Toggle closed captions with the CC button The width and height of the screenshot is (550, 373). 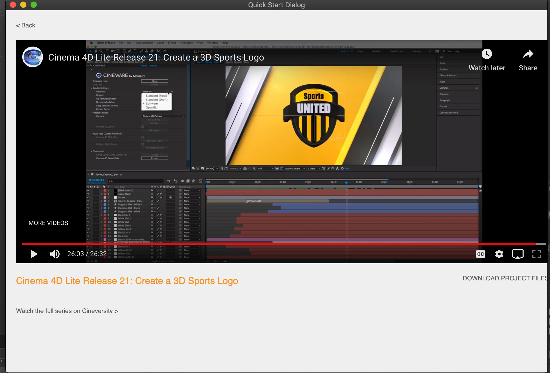[x=481, y=254]
